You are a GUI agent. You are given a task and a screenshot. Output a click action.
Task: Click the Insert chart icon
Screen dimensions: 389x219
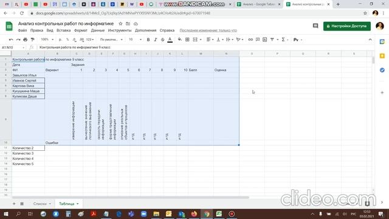point(265,40)
